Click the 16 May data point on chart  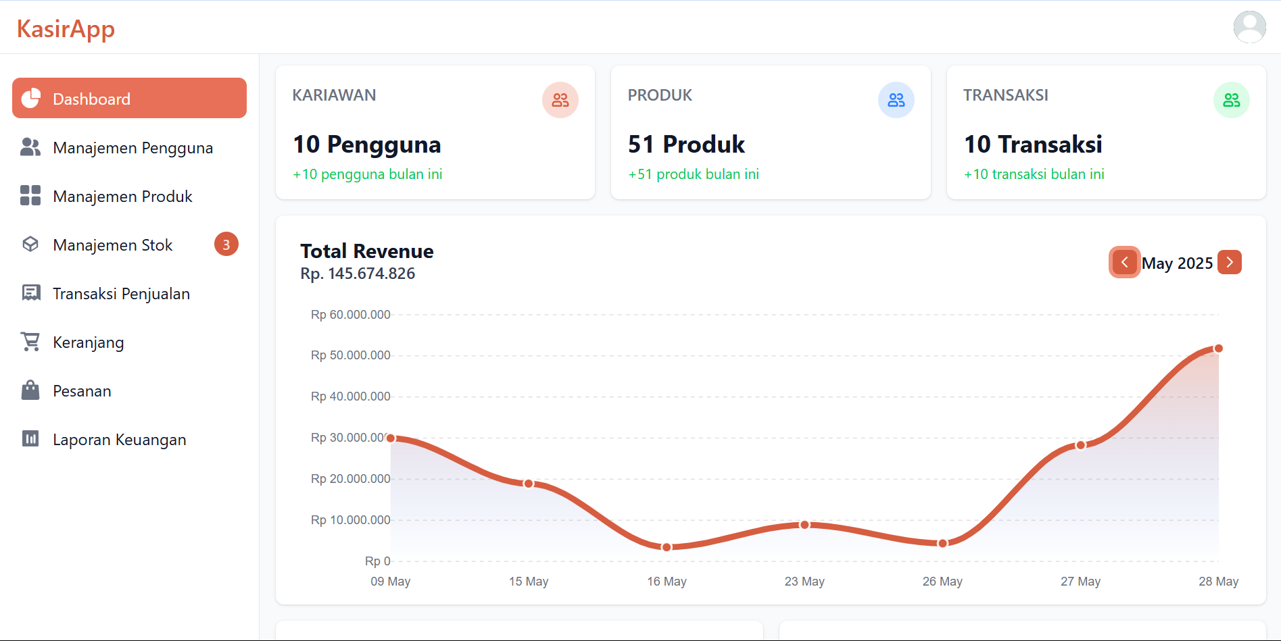(667, 547)
